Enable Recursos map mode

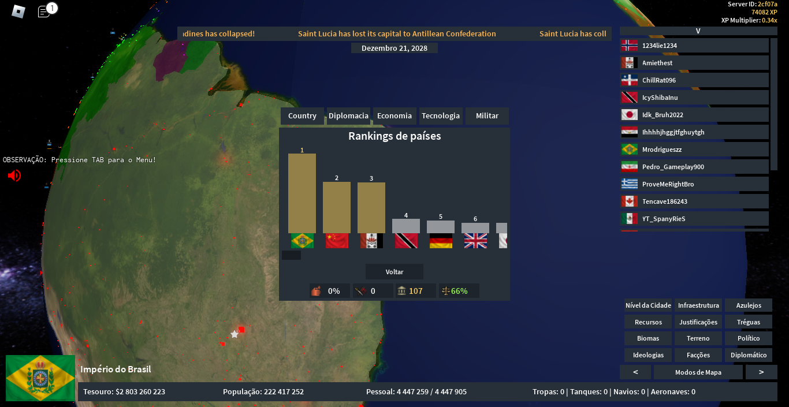pyautogui.click(x=649, y=322)
